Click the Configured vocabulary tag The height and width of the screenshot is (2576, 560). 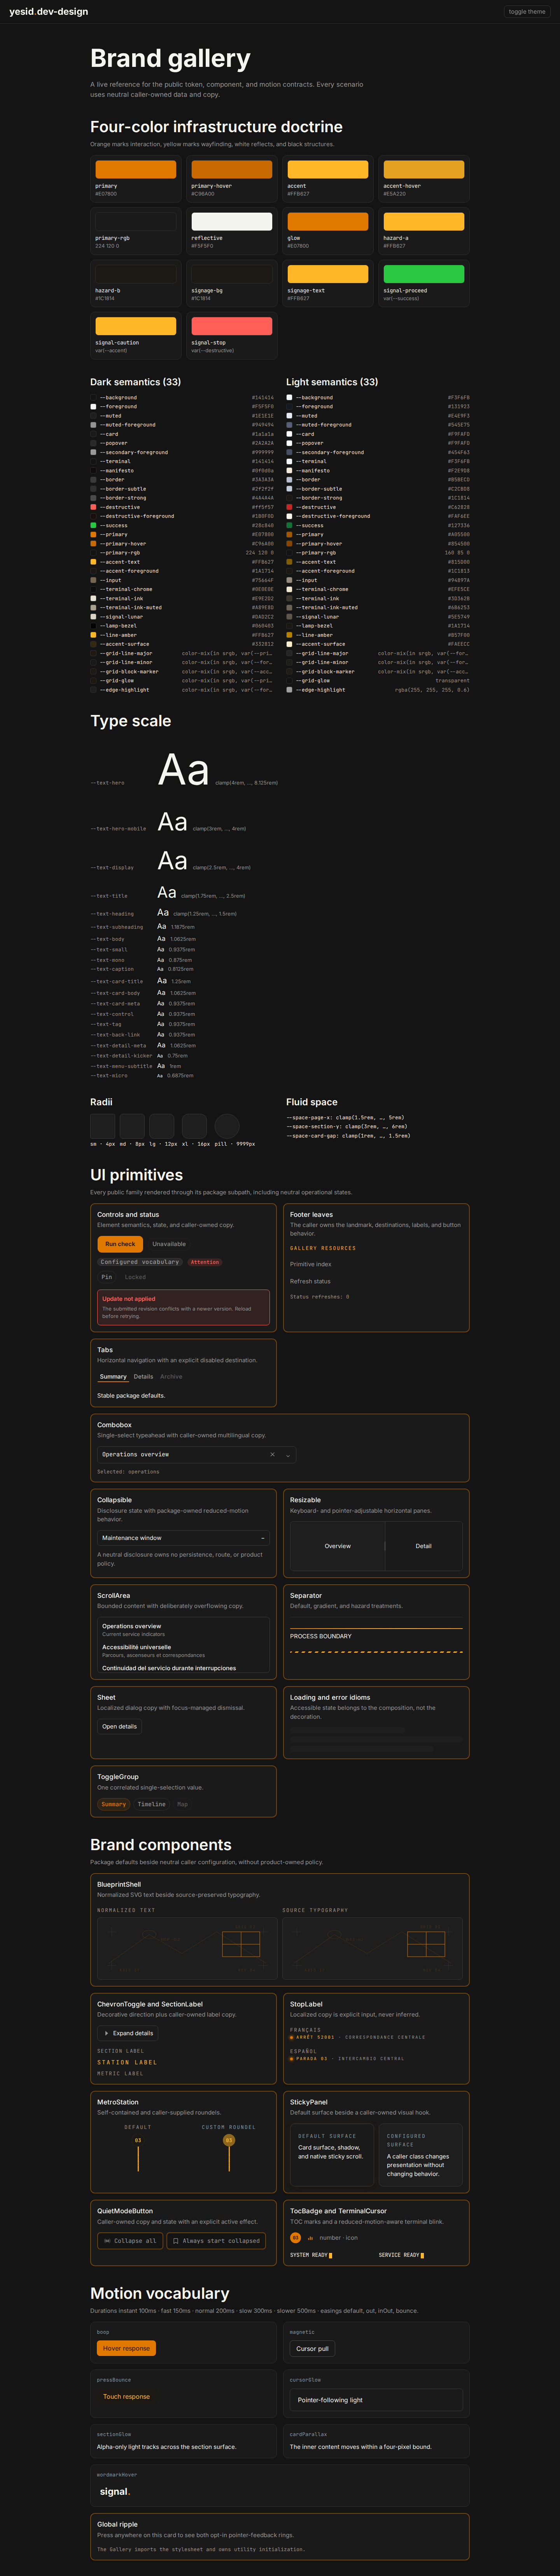click(x=140, y=1262)
